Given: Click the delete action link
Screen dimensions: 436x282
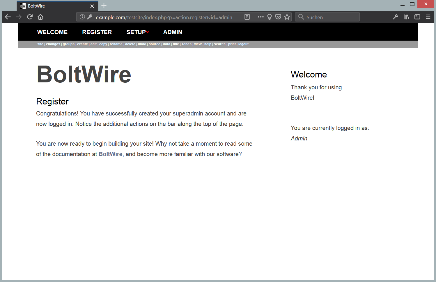Looking at the screenshot, I should (x=130, y=44).
